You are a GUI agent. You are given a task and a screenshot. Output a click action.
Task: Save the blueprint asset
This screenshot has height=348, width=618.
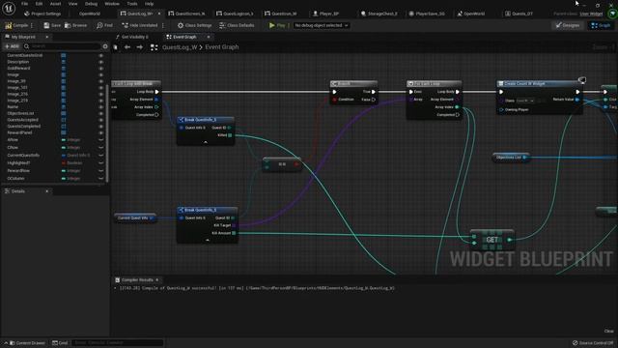52,25
